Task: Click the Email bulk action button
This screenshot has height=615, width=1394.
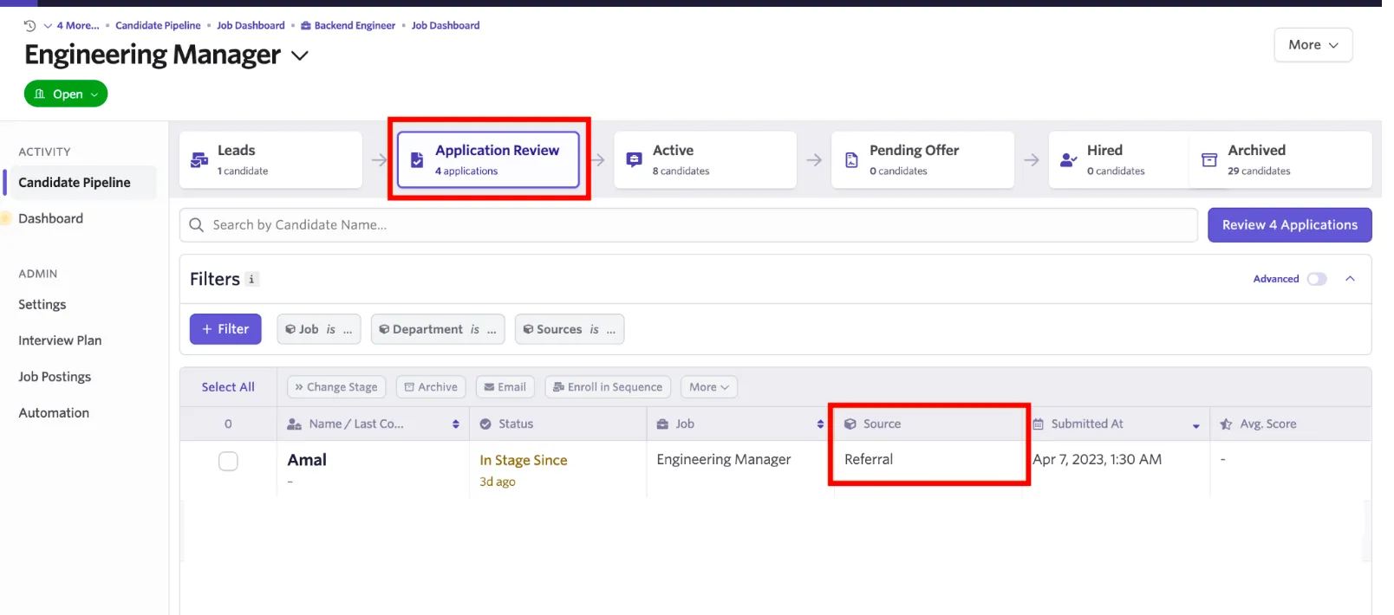Action: pos(505,387)
